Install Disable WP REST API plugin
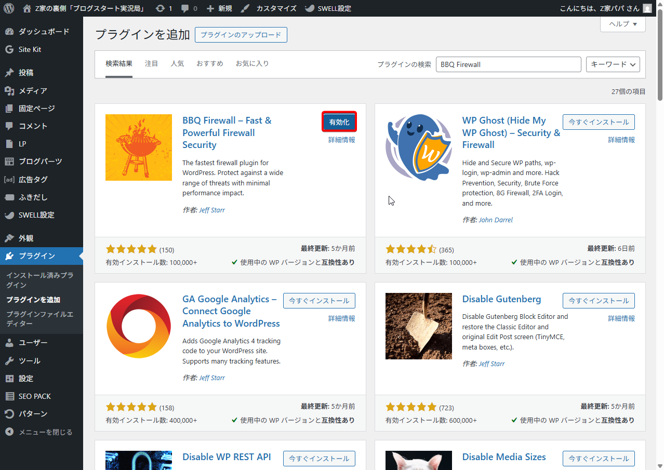The width and height of the screenshot is (664, 470). coord(319,459)
